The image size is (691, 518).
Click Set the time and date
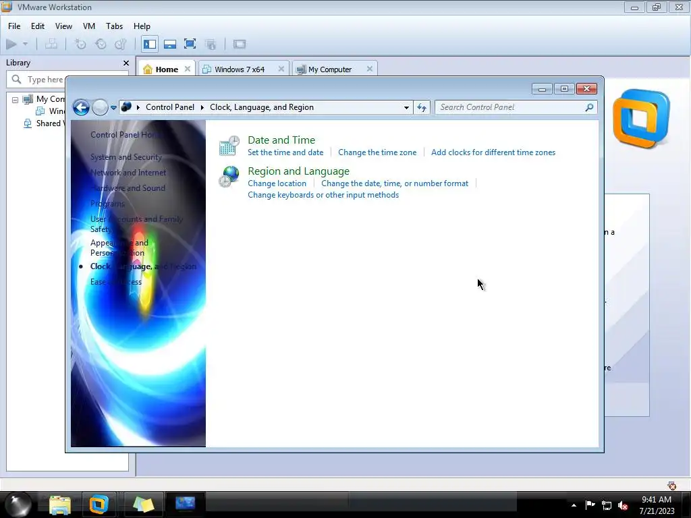(285, 152)
